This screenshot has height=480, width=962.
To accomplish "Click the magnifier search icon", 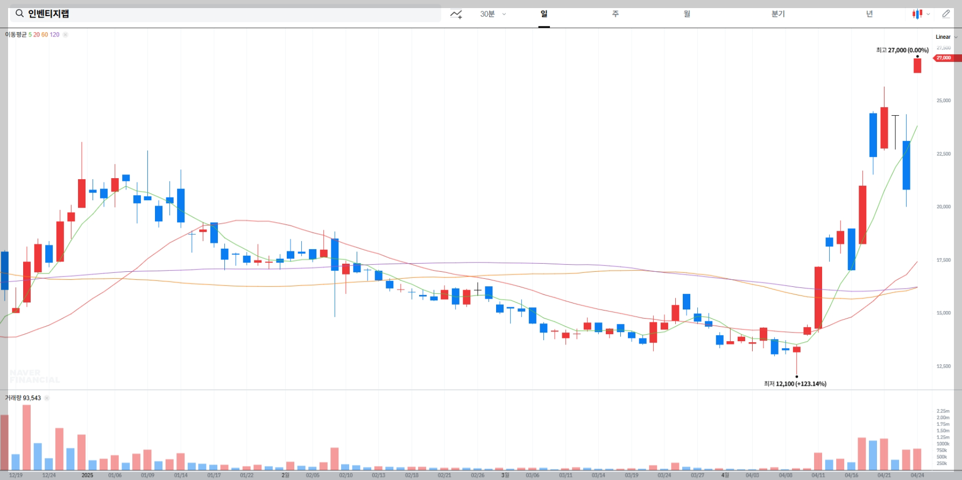I will [19, 13].
